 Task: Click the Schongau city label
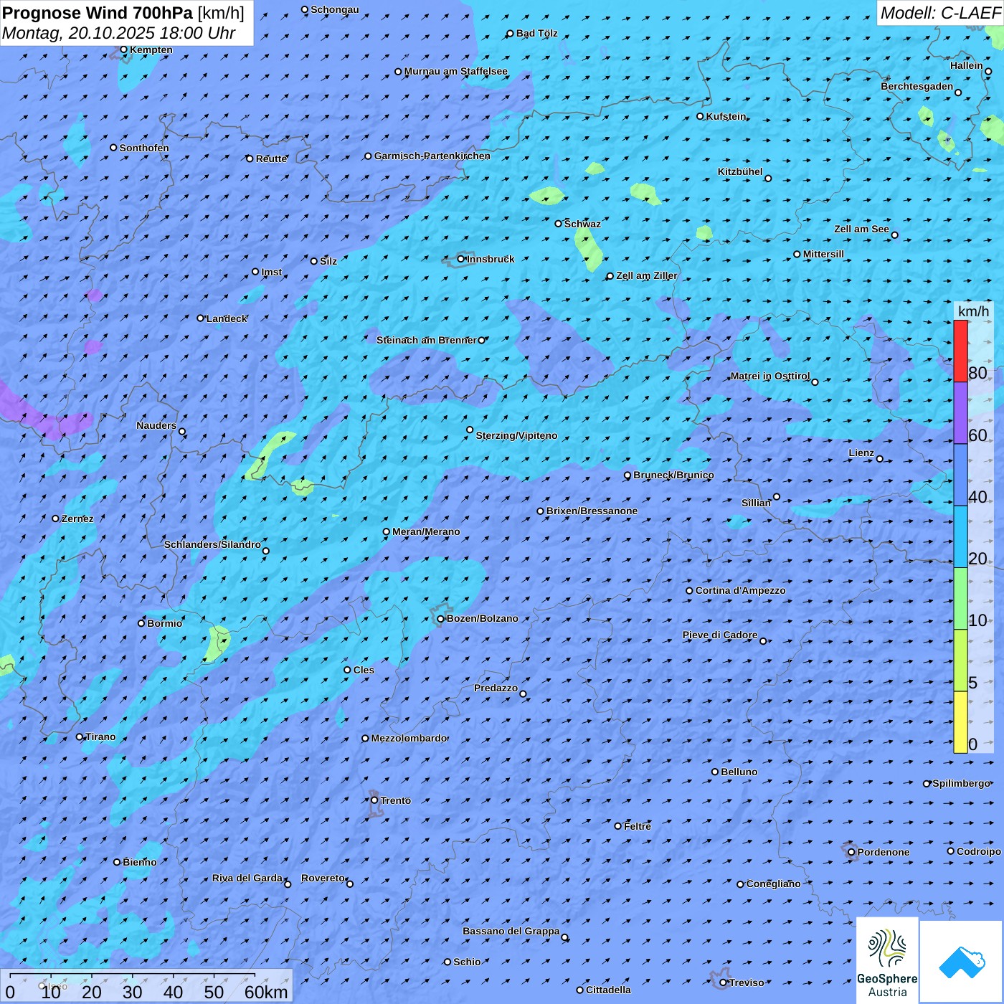point(335,9)
